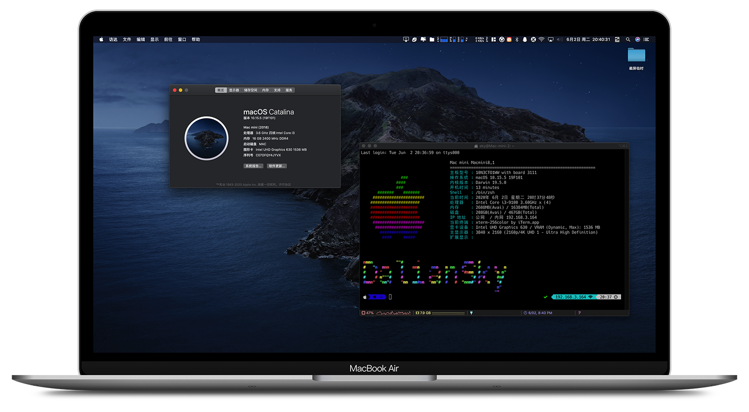Switch to the 支持 tab
The height and width of the screenshot is (412, 749).
click(x=277, y=90)
